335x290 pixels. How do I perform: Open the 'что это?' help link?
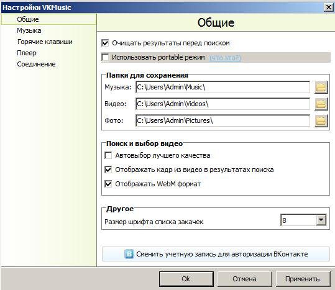point(225,58)
